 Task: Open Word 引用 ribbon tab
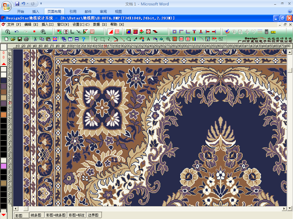point(73,12)
